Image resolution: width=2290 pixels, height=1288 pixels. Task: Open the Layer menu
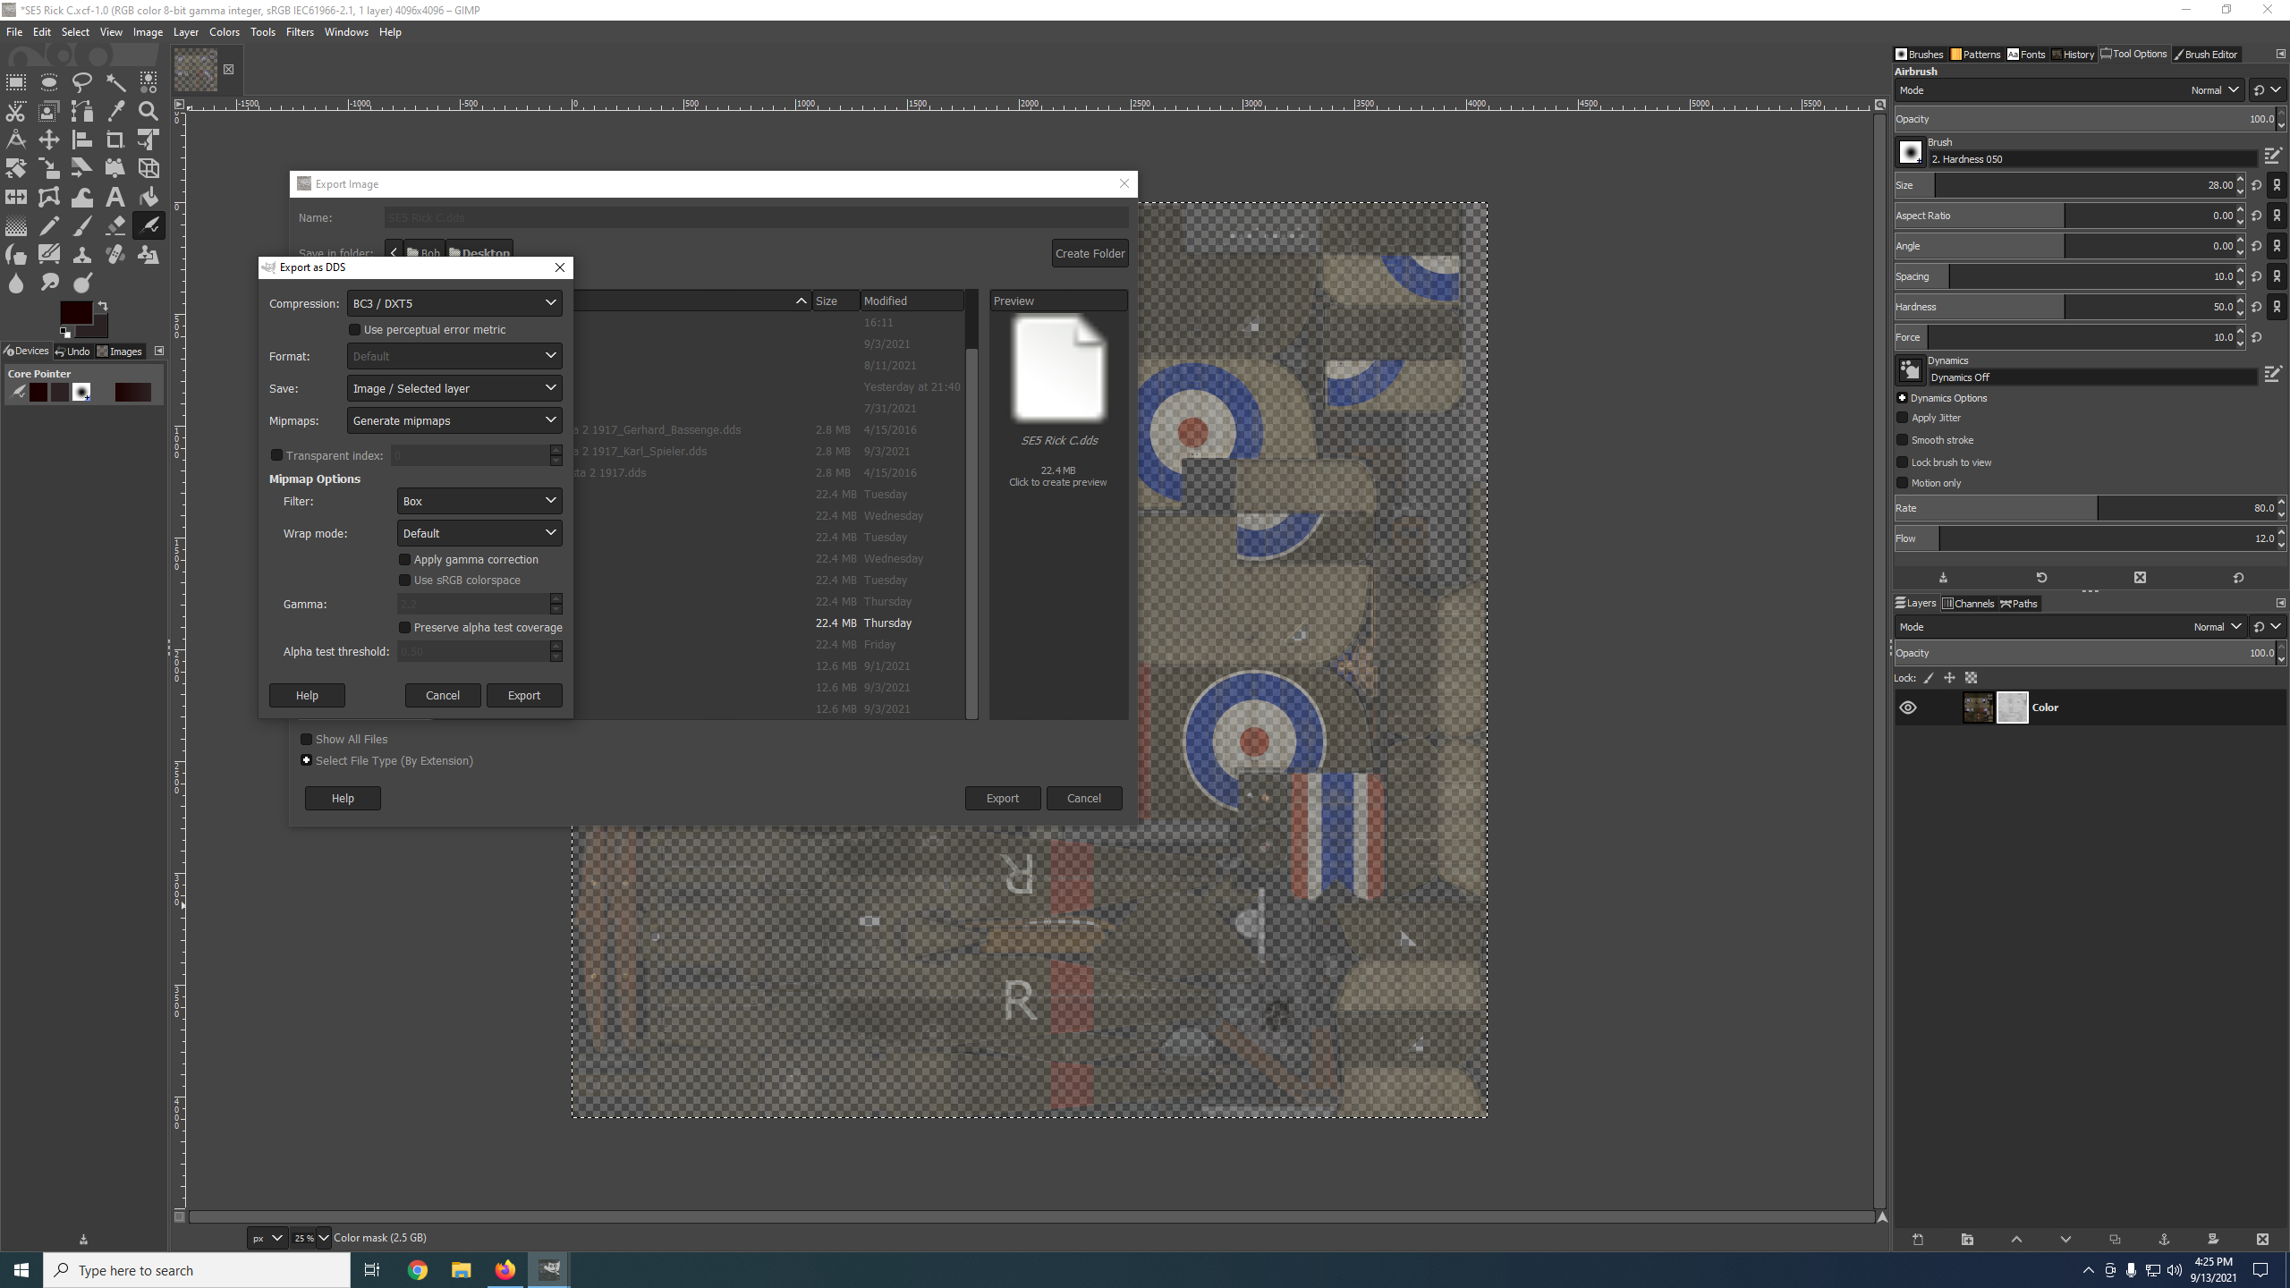tap(186, 32)
